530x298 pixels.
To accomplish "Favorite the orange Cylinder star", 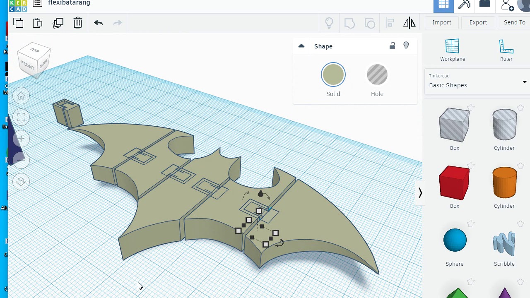I will click(x=520, y=166).
